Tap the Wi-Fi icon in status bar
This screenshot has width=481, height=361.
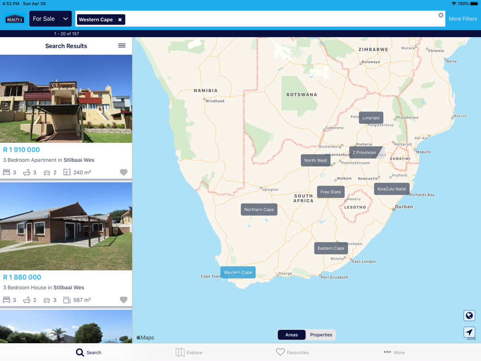coord(454,4)
